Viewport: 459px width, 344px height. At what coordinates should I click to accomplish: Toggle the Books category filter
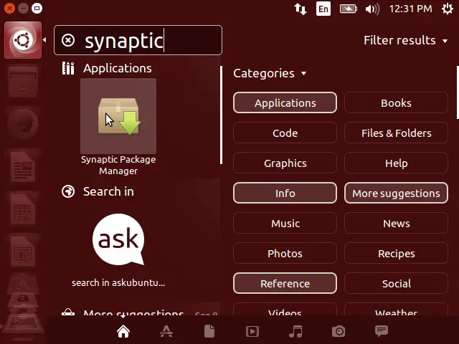[396, 103]
